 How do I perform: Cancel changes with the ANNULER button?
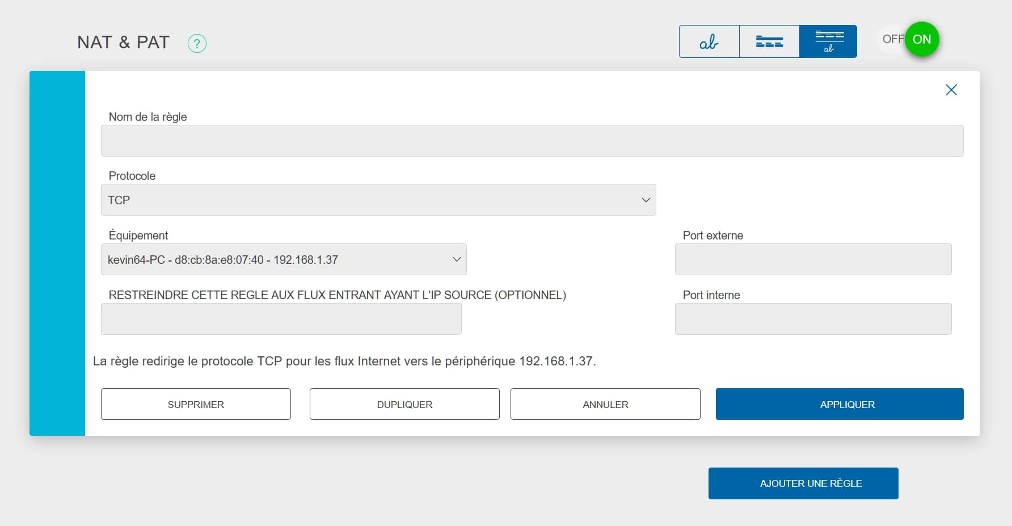tap(605, 404)
